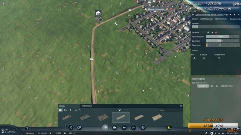Select ДА tram track option
Viewport: 241px width, 135px height.
[217, 86]
